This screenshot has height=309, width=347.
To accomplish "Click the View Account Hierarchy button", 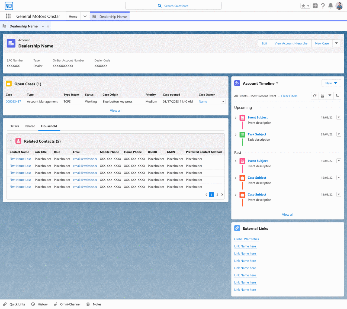I will click(x=291, y=43).
